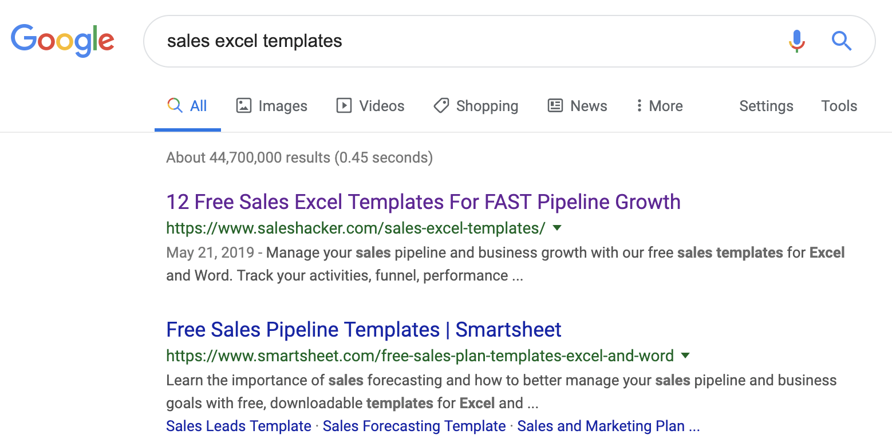
Task: Start voice search with microphone icon
Action: click(796, 41)
